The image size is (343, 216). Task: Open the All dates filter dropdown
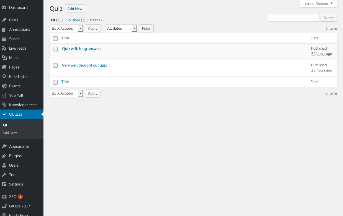pyautogui.click(x=121, y=28)
